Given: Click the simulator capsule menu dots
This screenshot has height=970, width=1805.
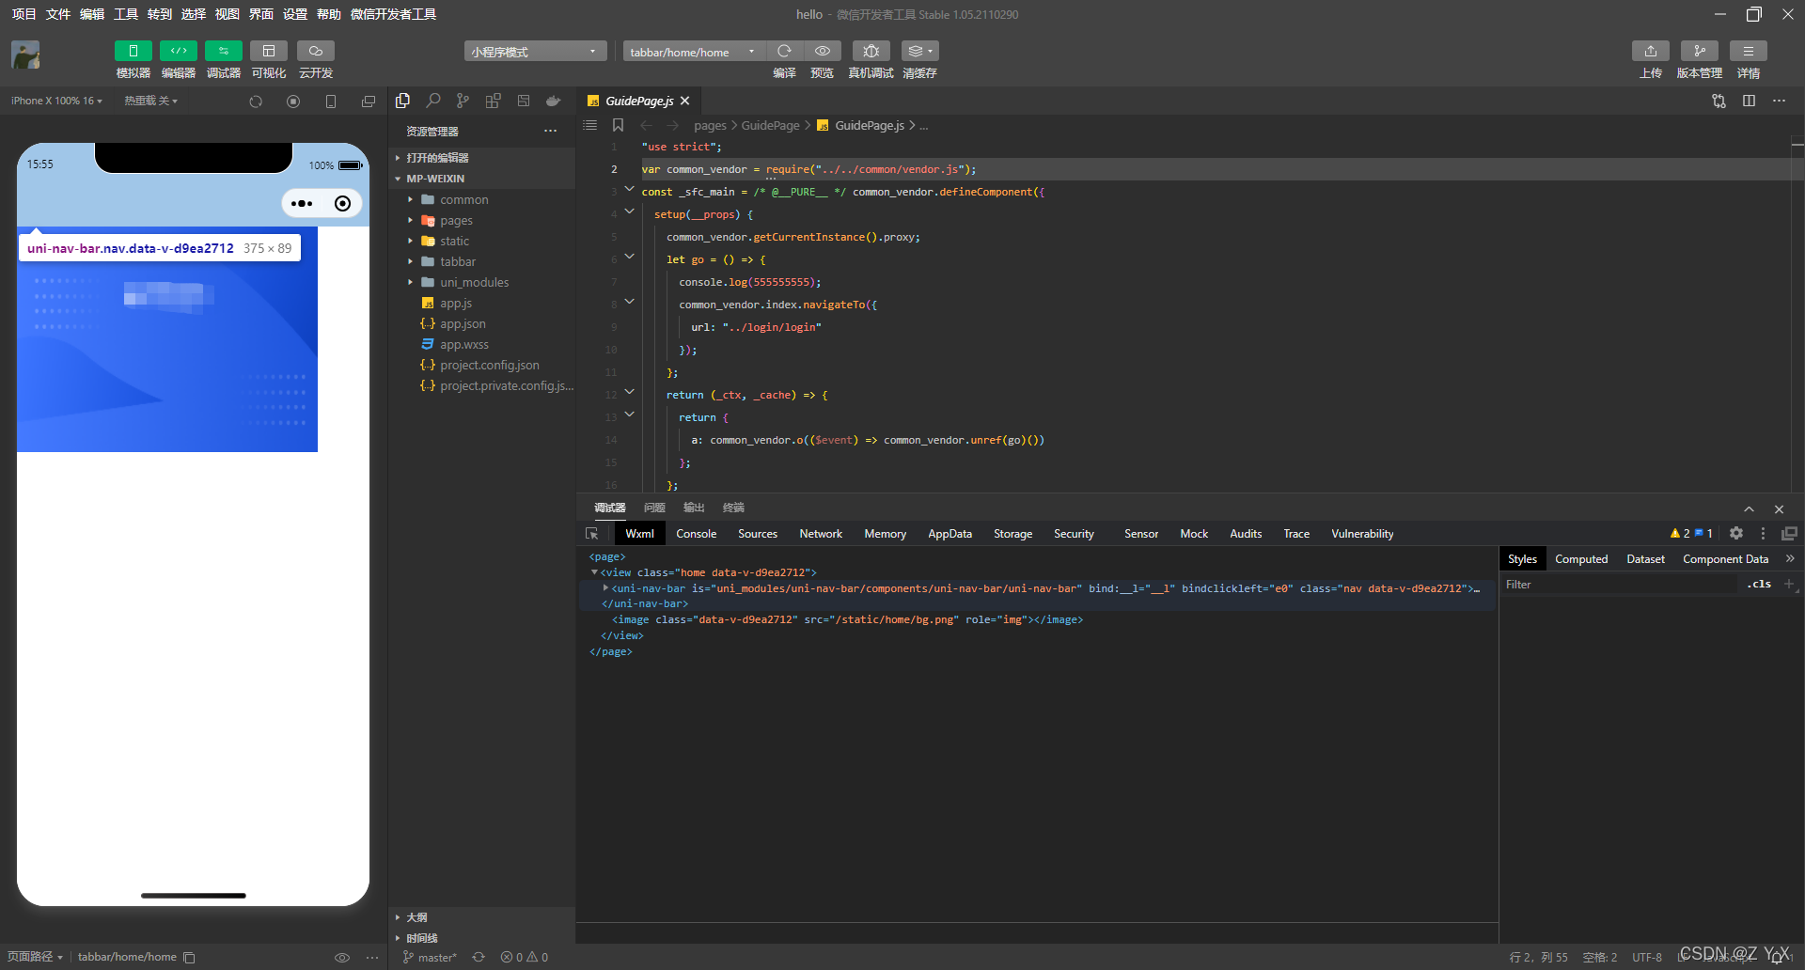Looking at the screenshot, I should (x=302, y=203).
